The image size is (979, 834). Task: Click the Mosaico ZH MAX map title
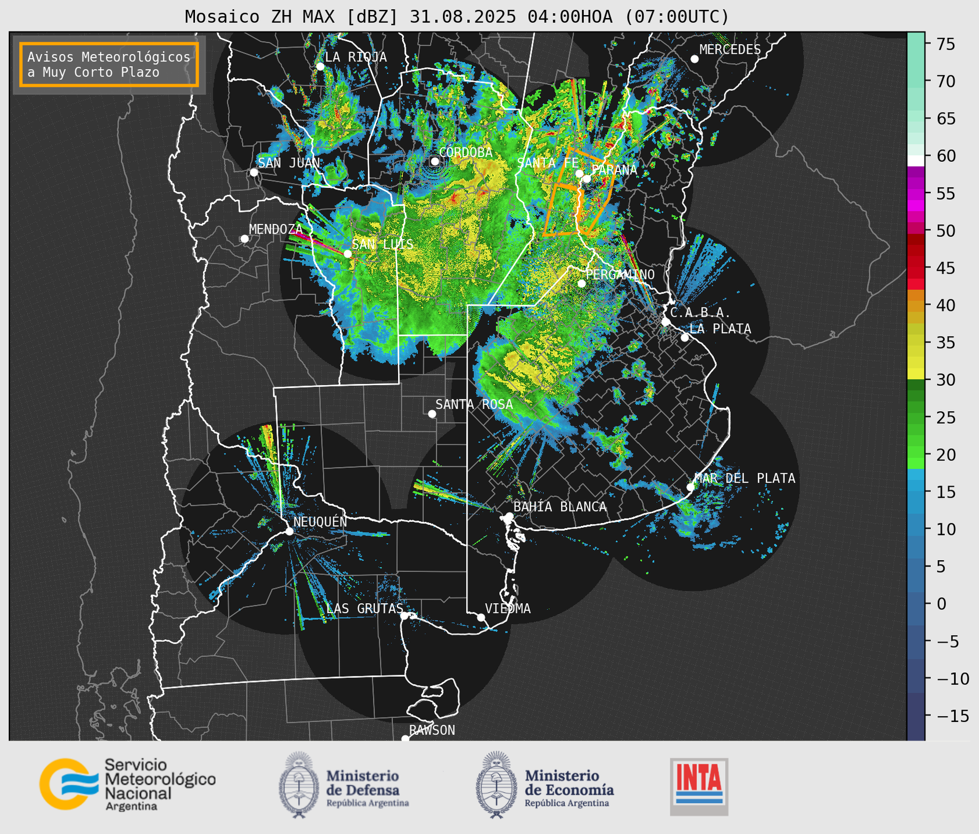click(457, 16)
